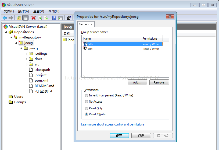Click the docs folder icon
This screenshot has width=219, height=150.
(x=31, y=59)
